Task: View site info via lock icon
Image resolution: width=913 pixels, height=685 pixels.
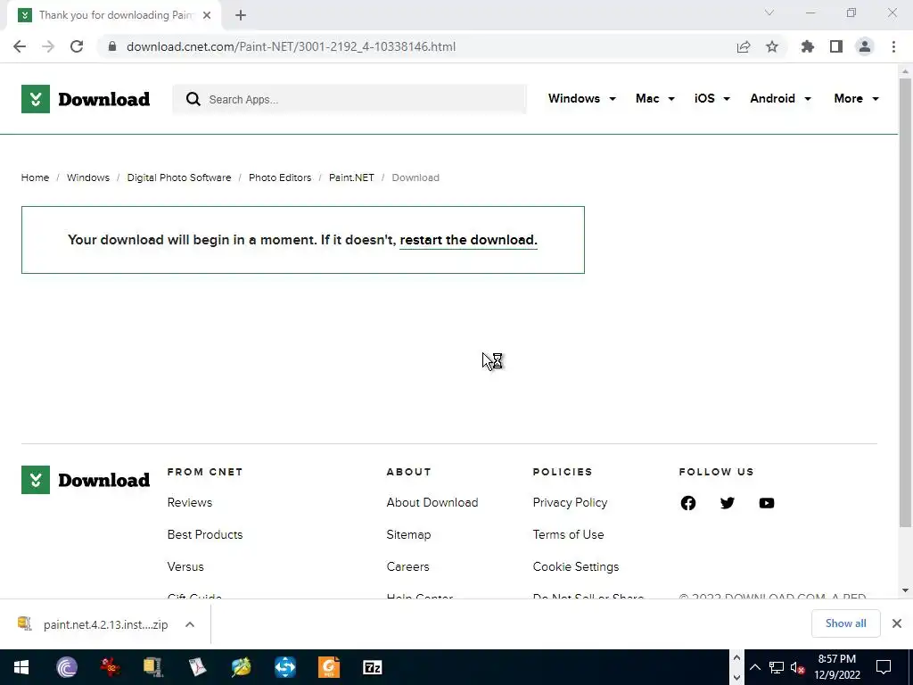Action: coord(112,46)
